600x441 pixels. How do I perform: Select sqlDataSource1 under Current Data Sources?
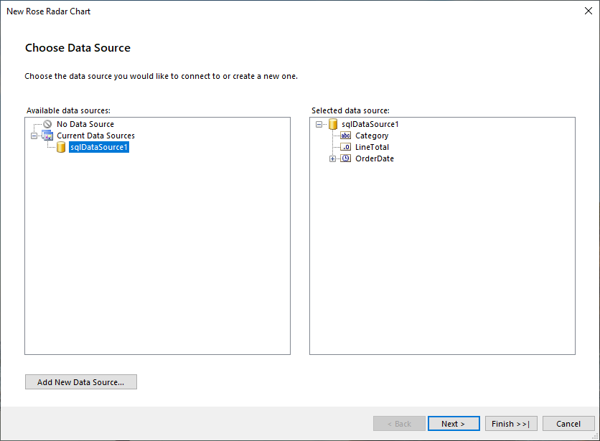coord(98,147)
